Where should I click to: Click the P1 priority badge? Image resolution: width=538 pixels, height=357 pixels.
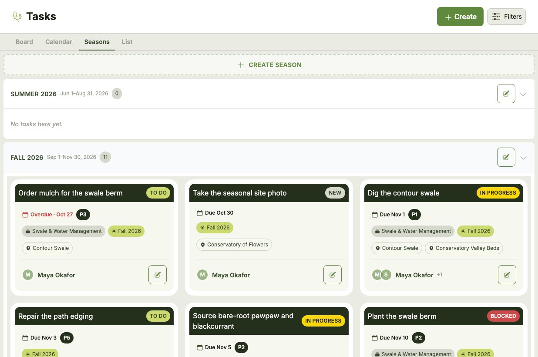(x=415, y=215)
